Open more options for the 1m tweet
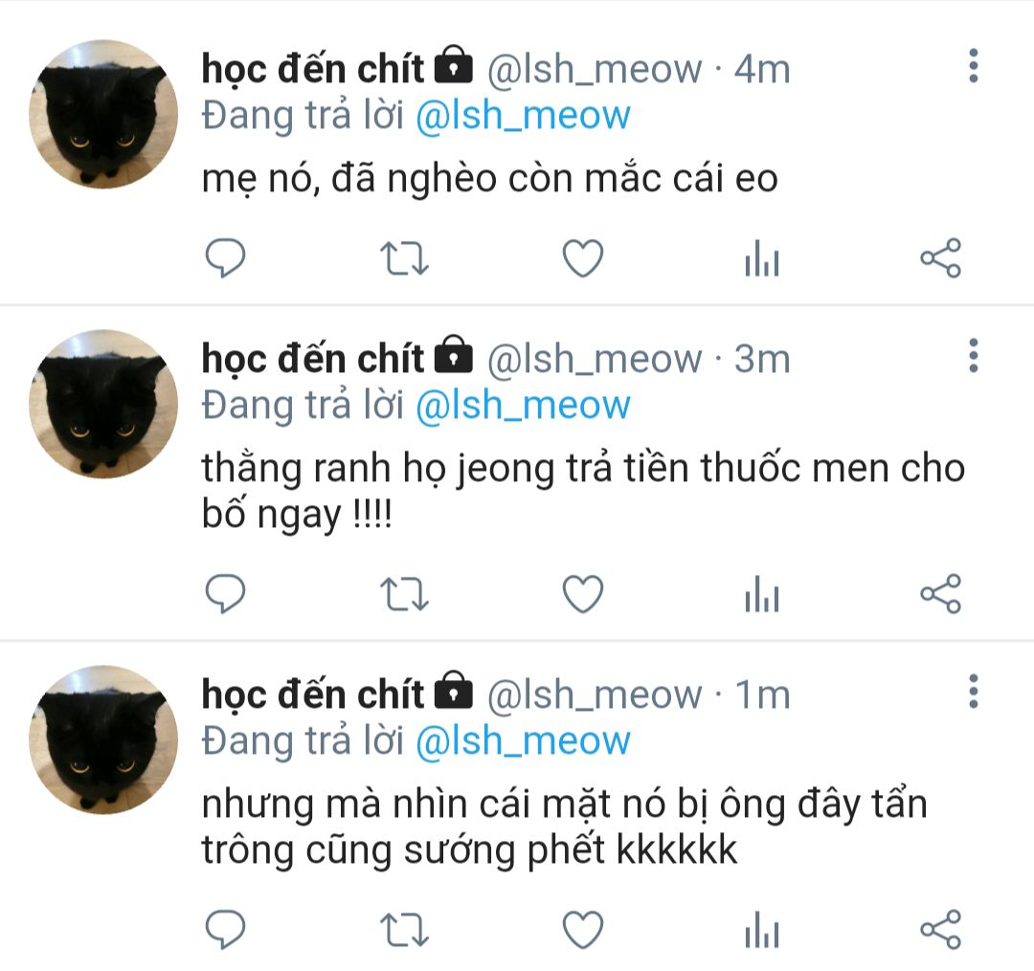The width and height of the screenshot is (1034, 971). point(974,692)
